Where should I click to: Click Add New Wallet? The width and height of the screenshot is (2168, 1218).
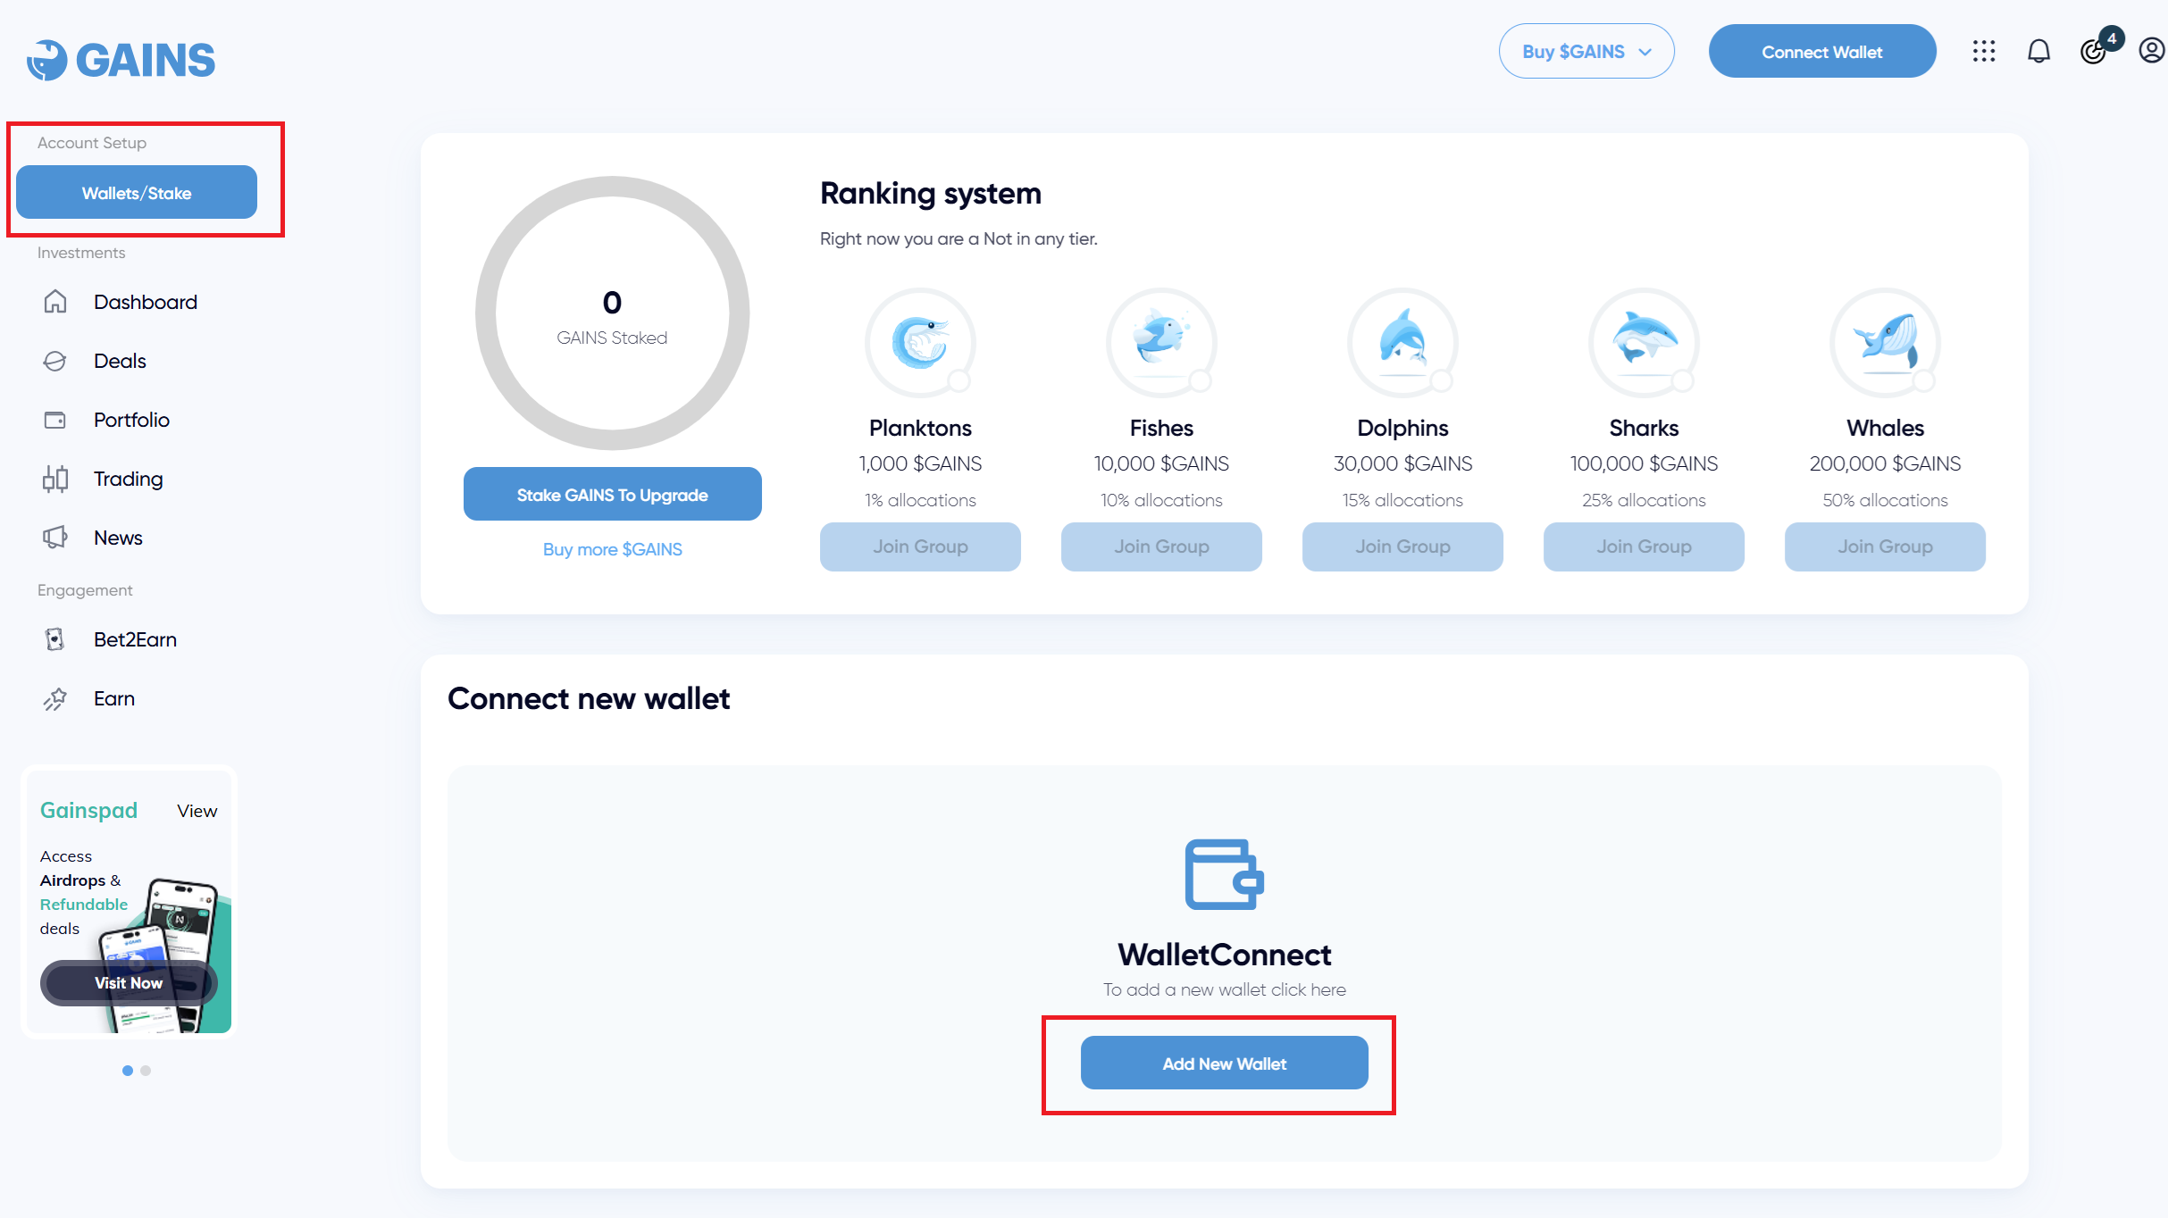(1224, 1063)
